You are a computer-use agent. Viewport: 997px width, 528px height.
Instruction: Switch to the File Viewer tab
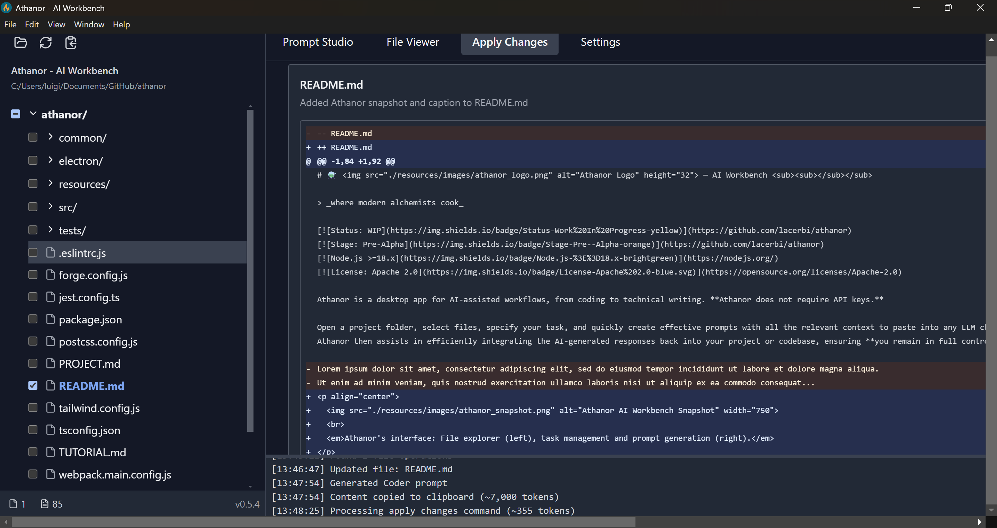[412, 42]
